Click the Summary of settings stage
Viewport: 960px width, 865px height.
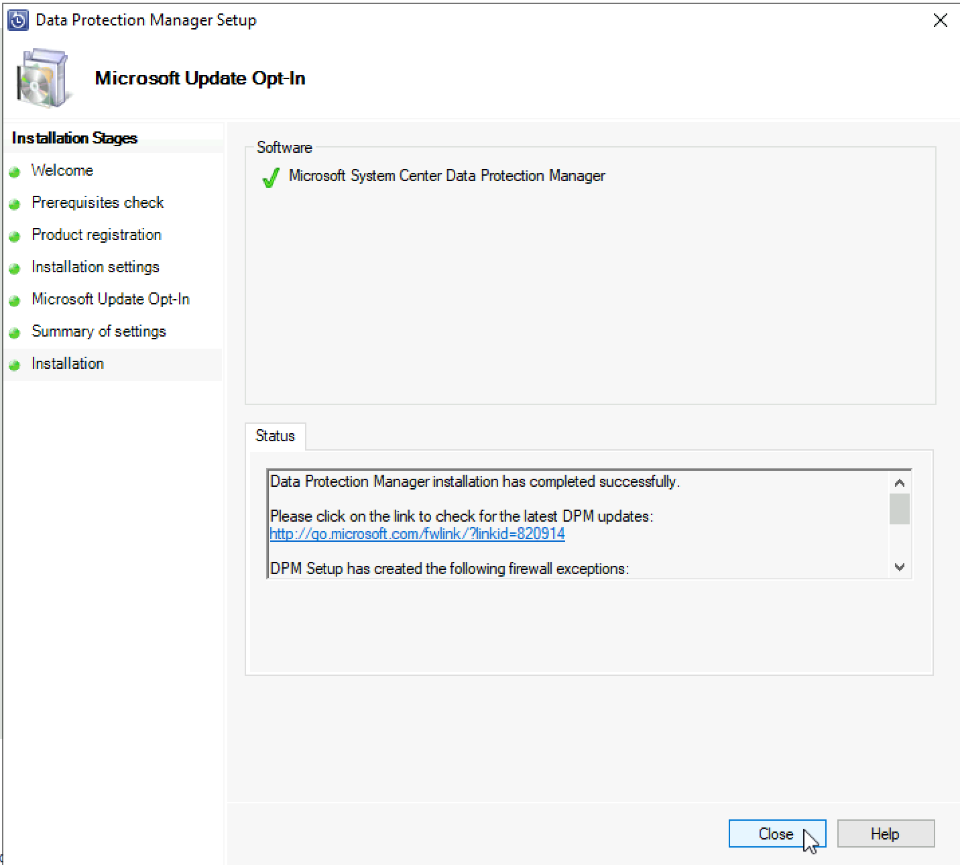tap(99, 331)
